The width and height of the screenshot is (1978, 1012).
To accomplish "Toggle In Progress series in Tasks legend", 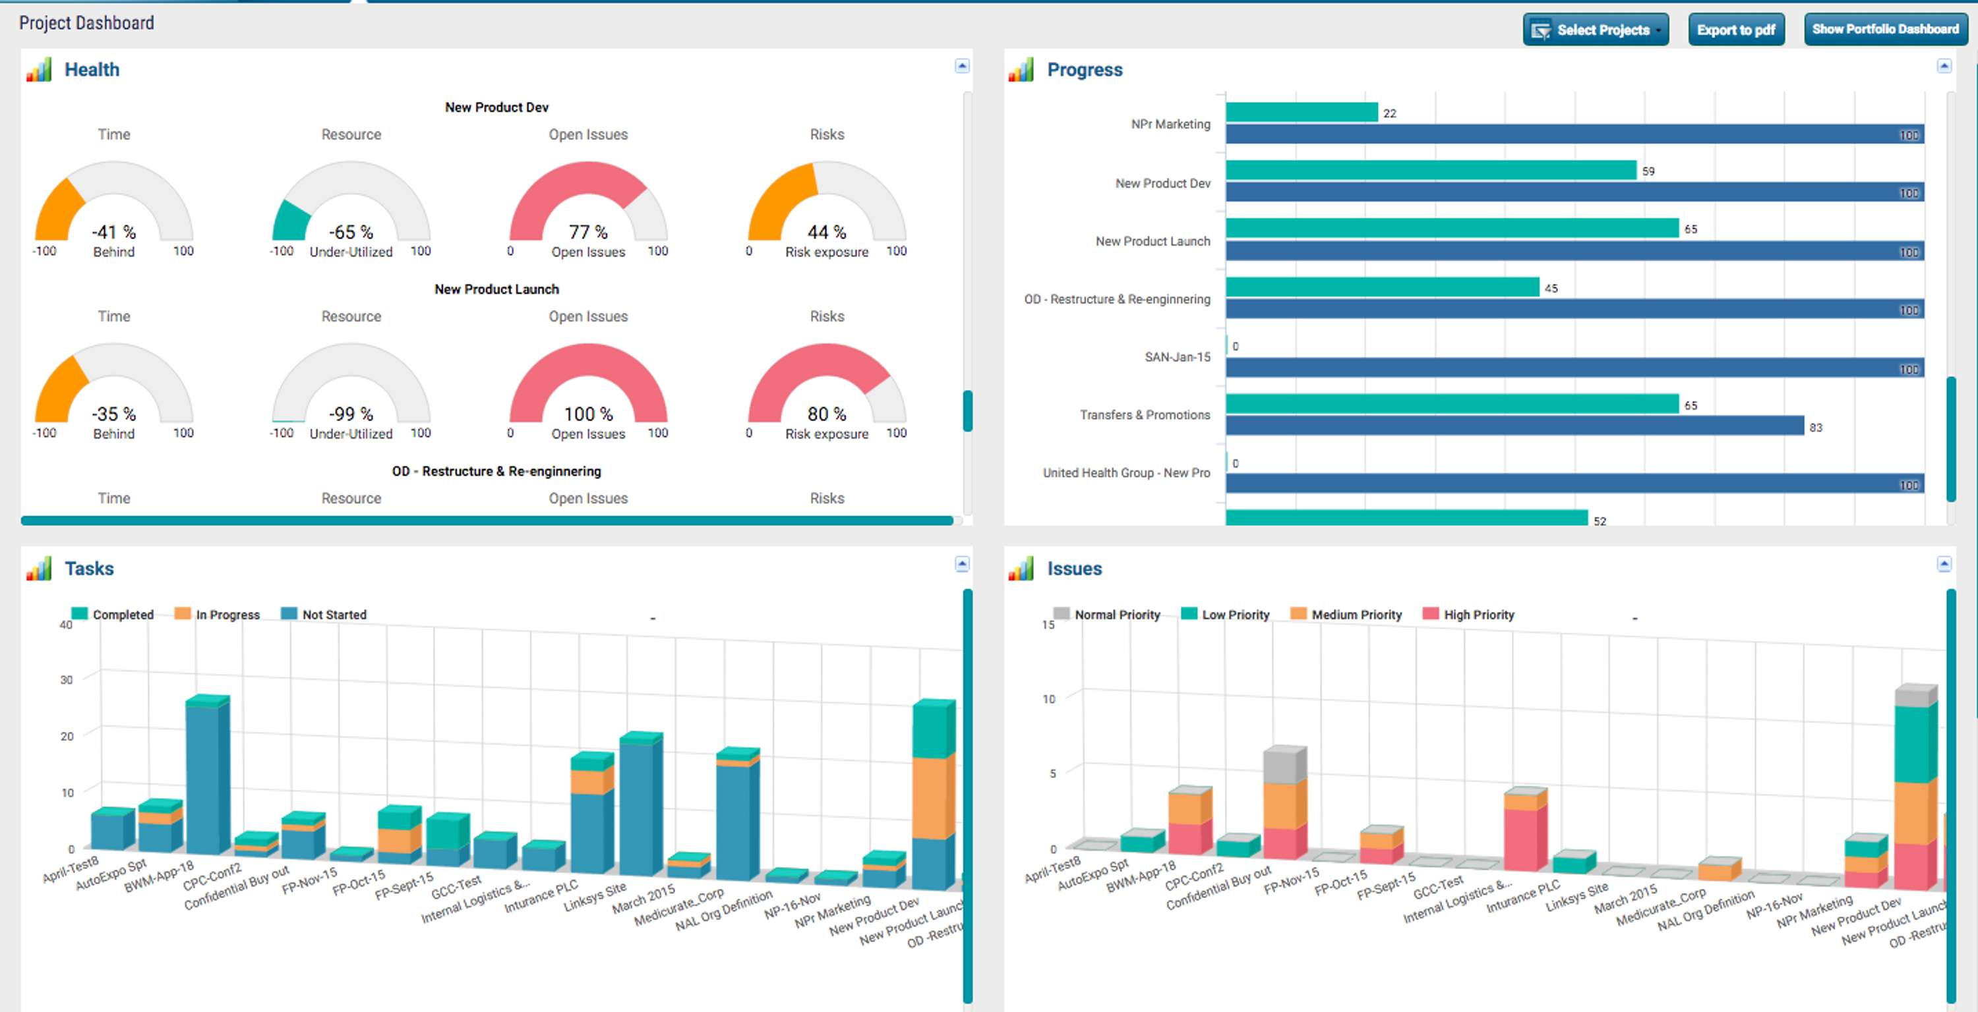I will 218,615.
